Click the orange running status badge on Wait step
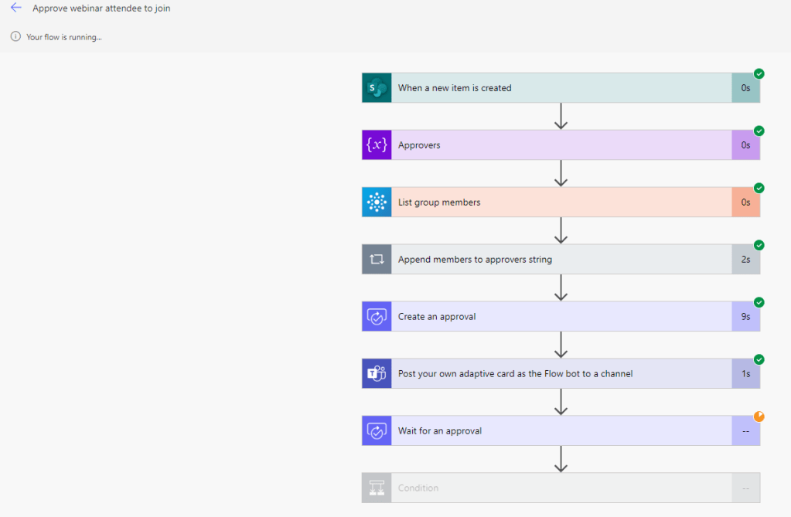 coord(759,417)
